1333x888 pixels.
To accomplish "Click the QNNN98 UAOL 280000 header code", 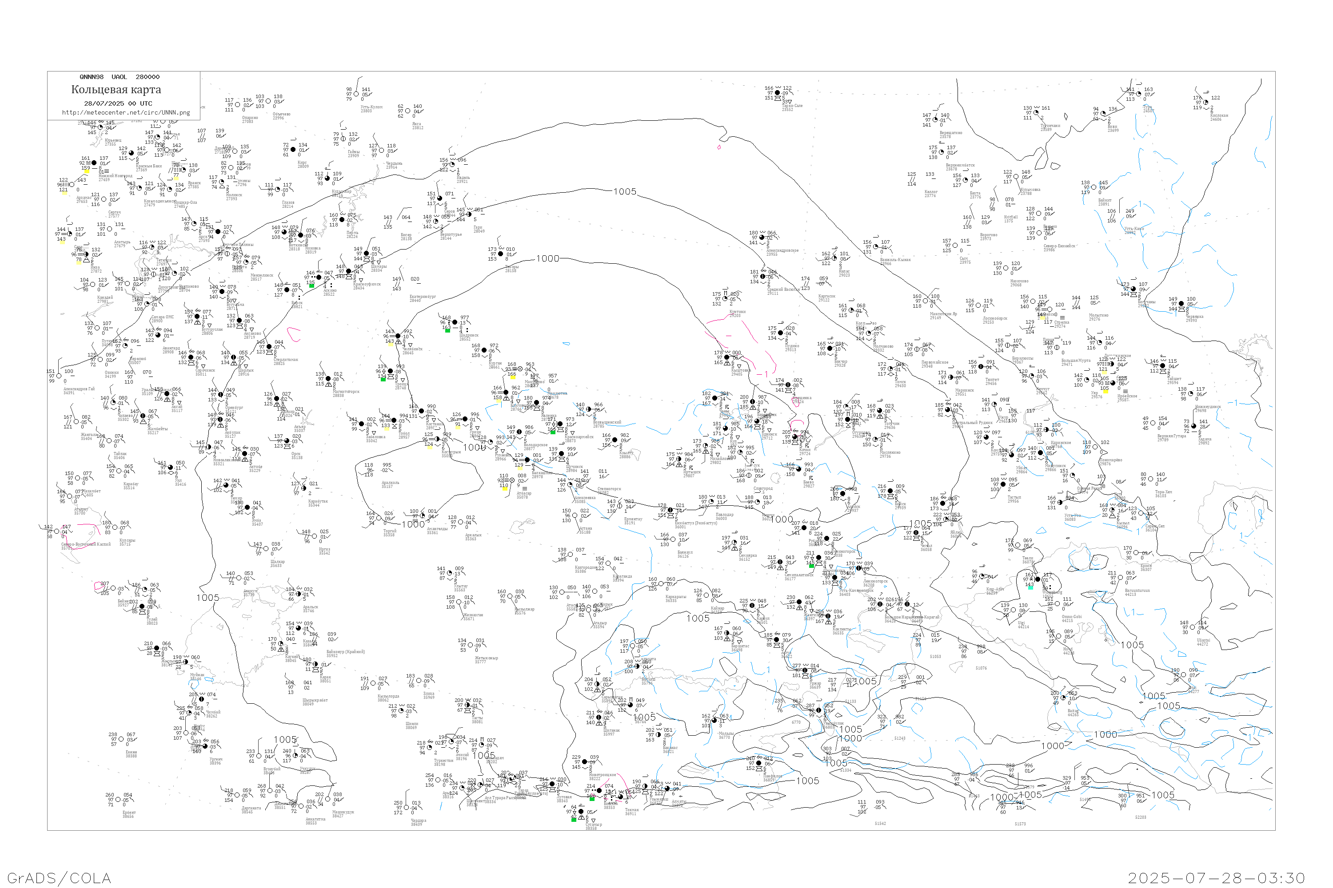I will pos(119,77).
